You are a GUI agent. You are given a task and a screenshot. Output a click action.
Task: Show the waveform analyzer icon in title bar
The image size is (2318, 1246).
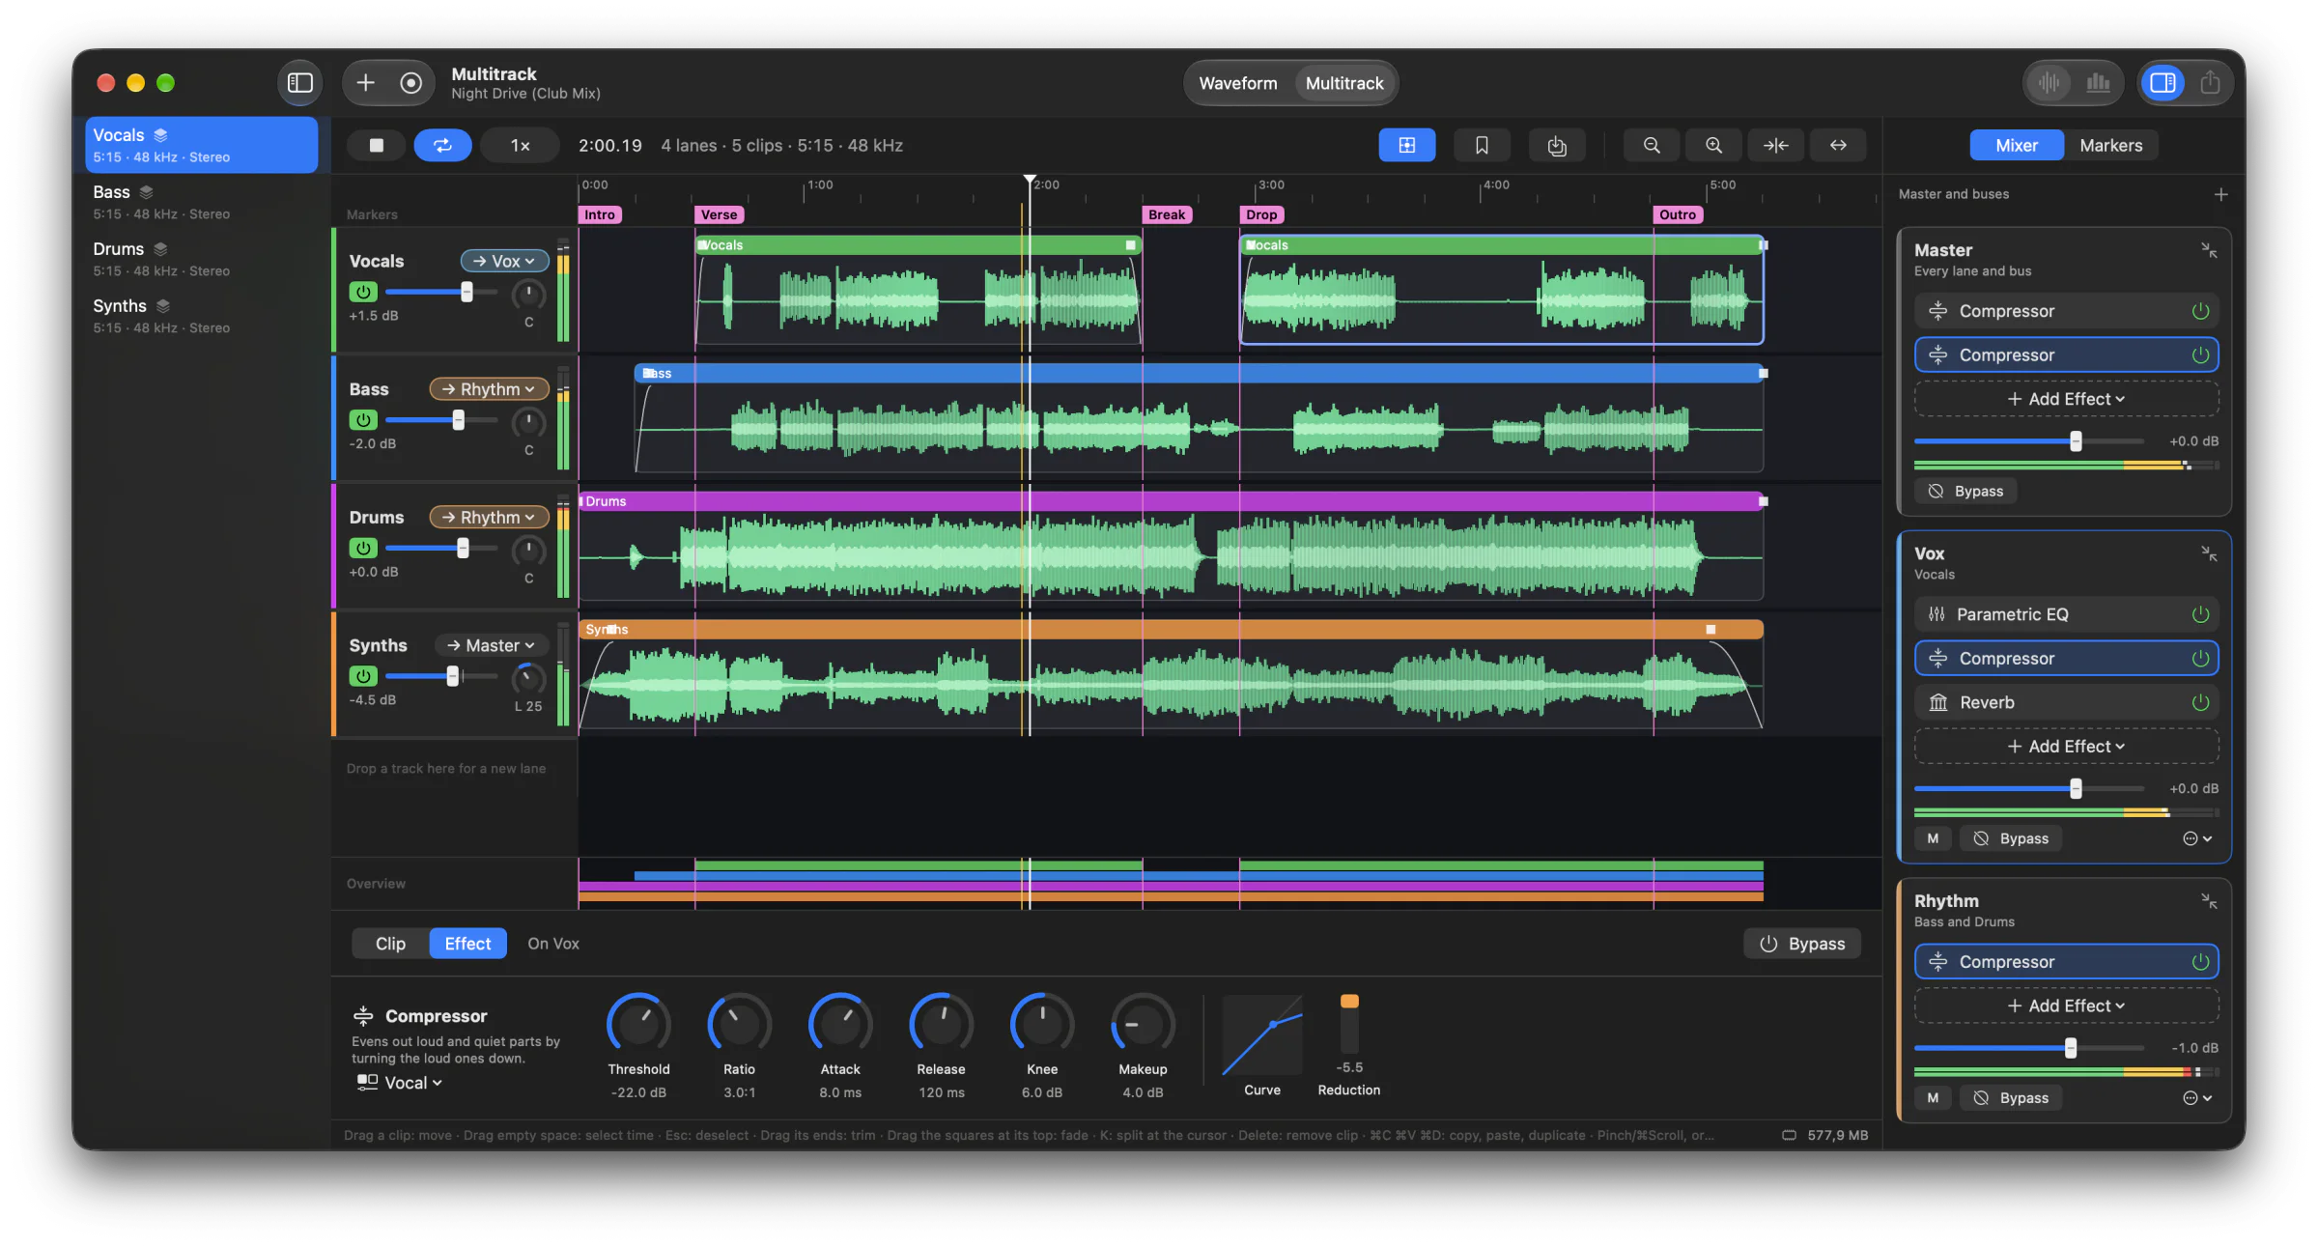point(2049,83)
